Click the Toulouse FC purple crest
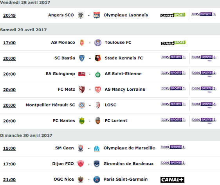The height and width of the screenshot is (185, 220). (x=98, y=43)
